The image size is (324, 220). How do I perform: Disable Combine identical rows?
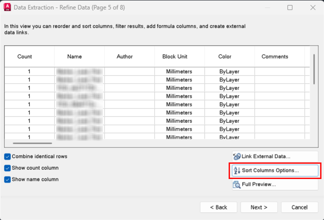[7, 156]
